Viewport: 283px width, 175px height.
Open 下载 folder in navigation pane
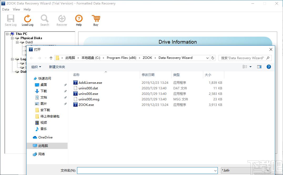pyautogui.click(x=43, y=91)
